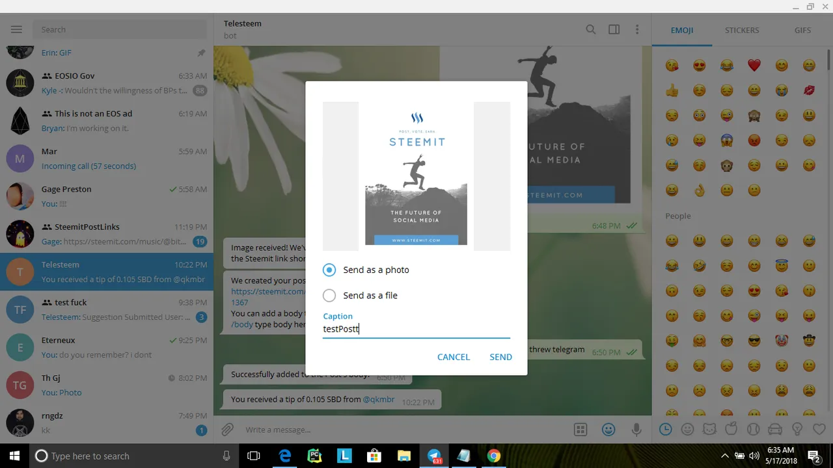Jump to the objects lightbulb emoji category
Screen dimensions: 833x468
pyautogui.click(x=797, y=429)
